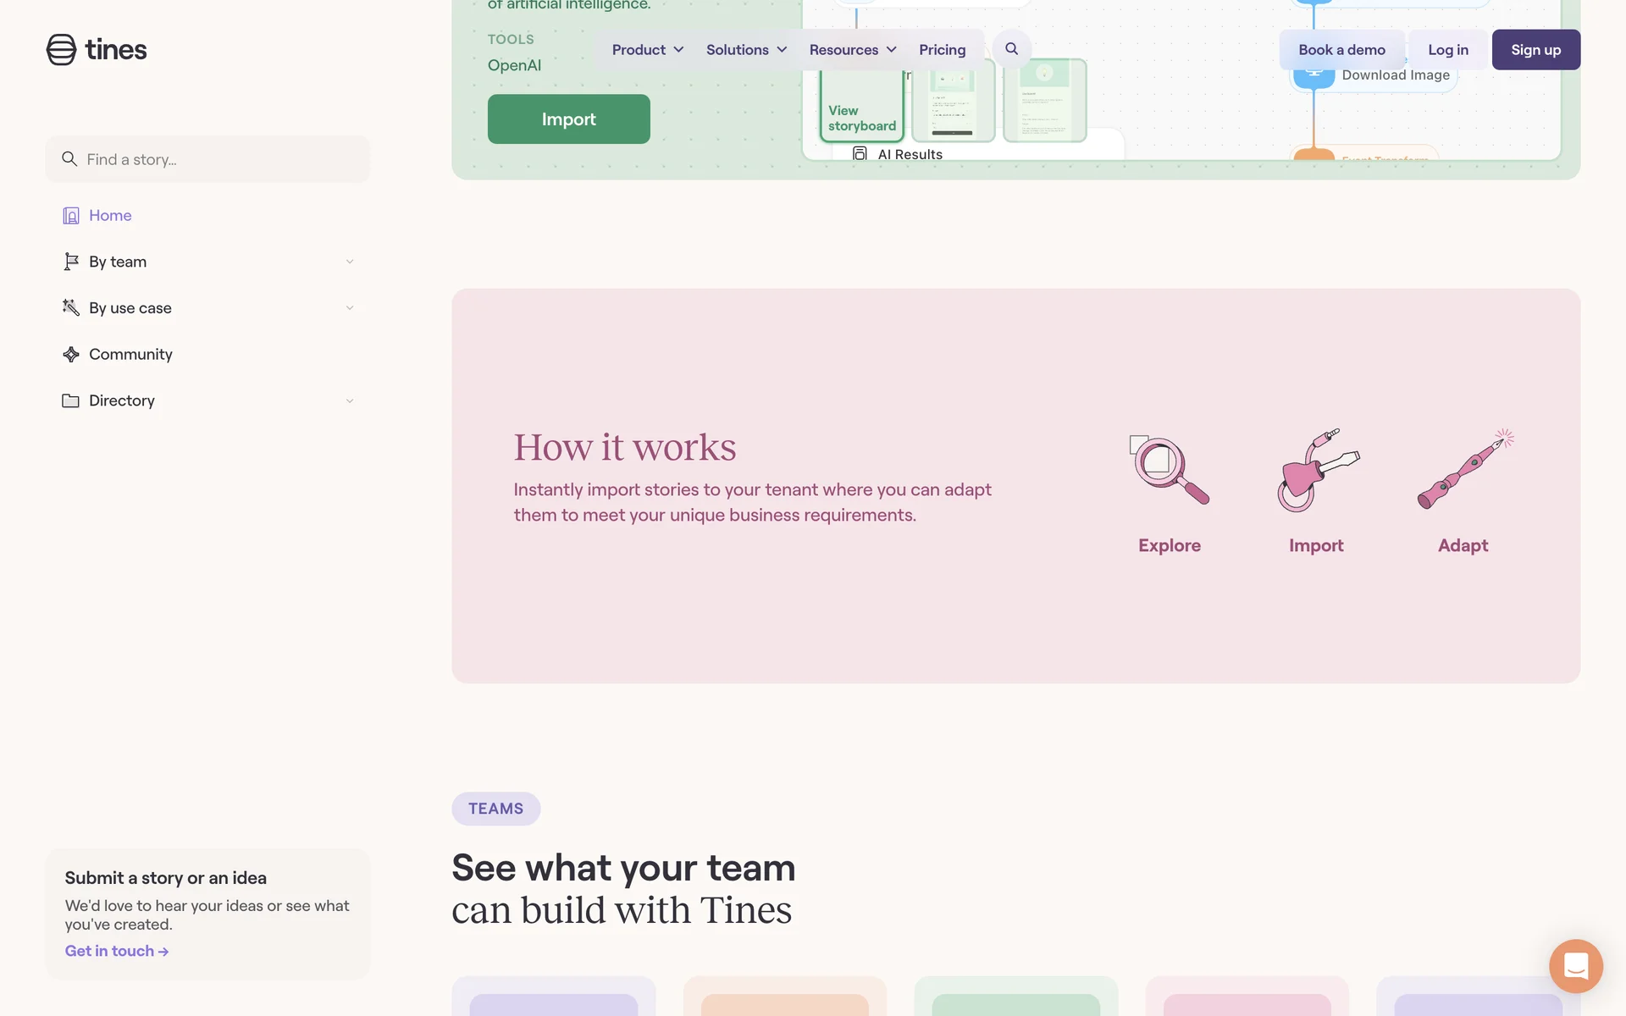The image size is (1626, 1016).
Task: Expand the Directory section
Action: 349,401
